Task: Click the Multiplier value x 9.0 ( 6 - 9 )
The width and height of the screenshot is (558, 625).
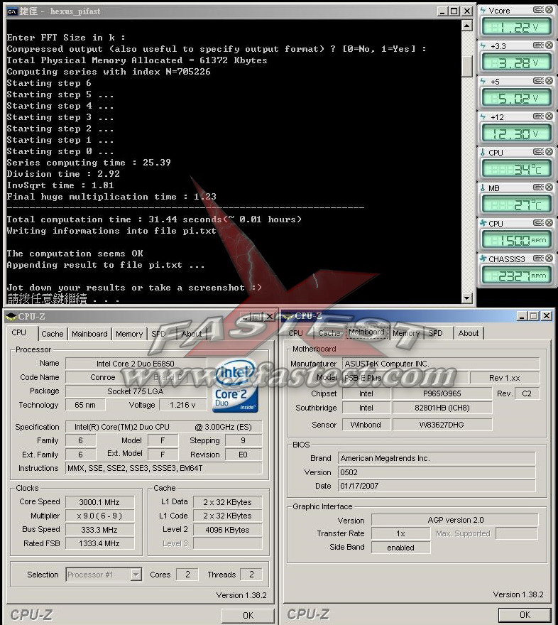Action: (x=99, y=516)
